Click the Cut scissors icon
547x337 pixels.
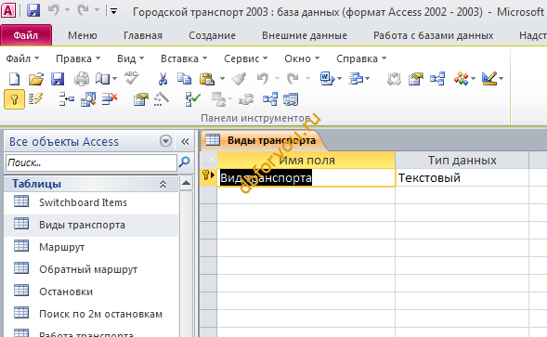point(163,79)
